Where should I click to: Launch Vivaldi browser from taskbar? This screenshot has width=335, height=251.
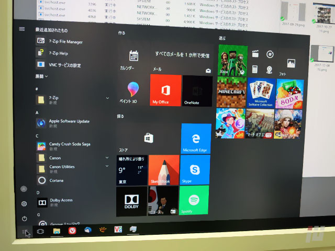72,231
